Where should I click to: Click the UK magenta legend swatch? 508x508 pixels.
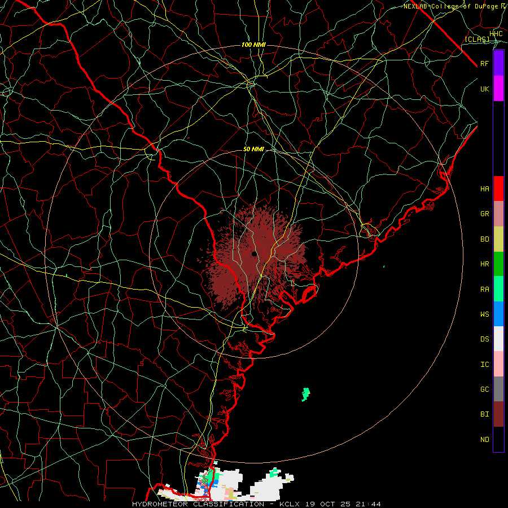tap(498, 89)
